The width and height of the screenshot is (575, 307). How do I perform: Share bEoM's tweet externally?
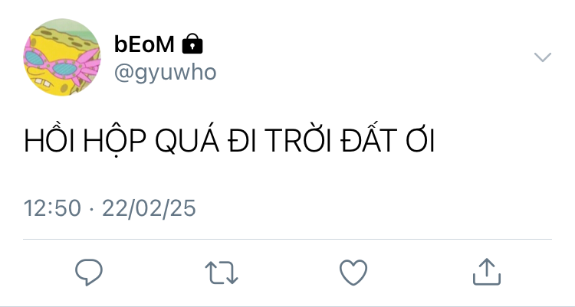click(487, 272)
